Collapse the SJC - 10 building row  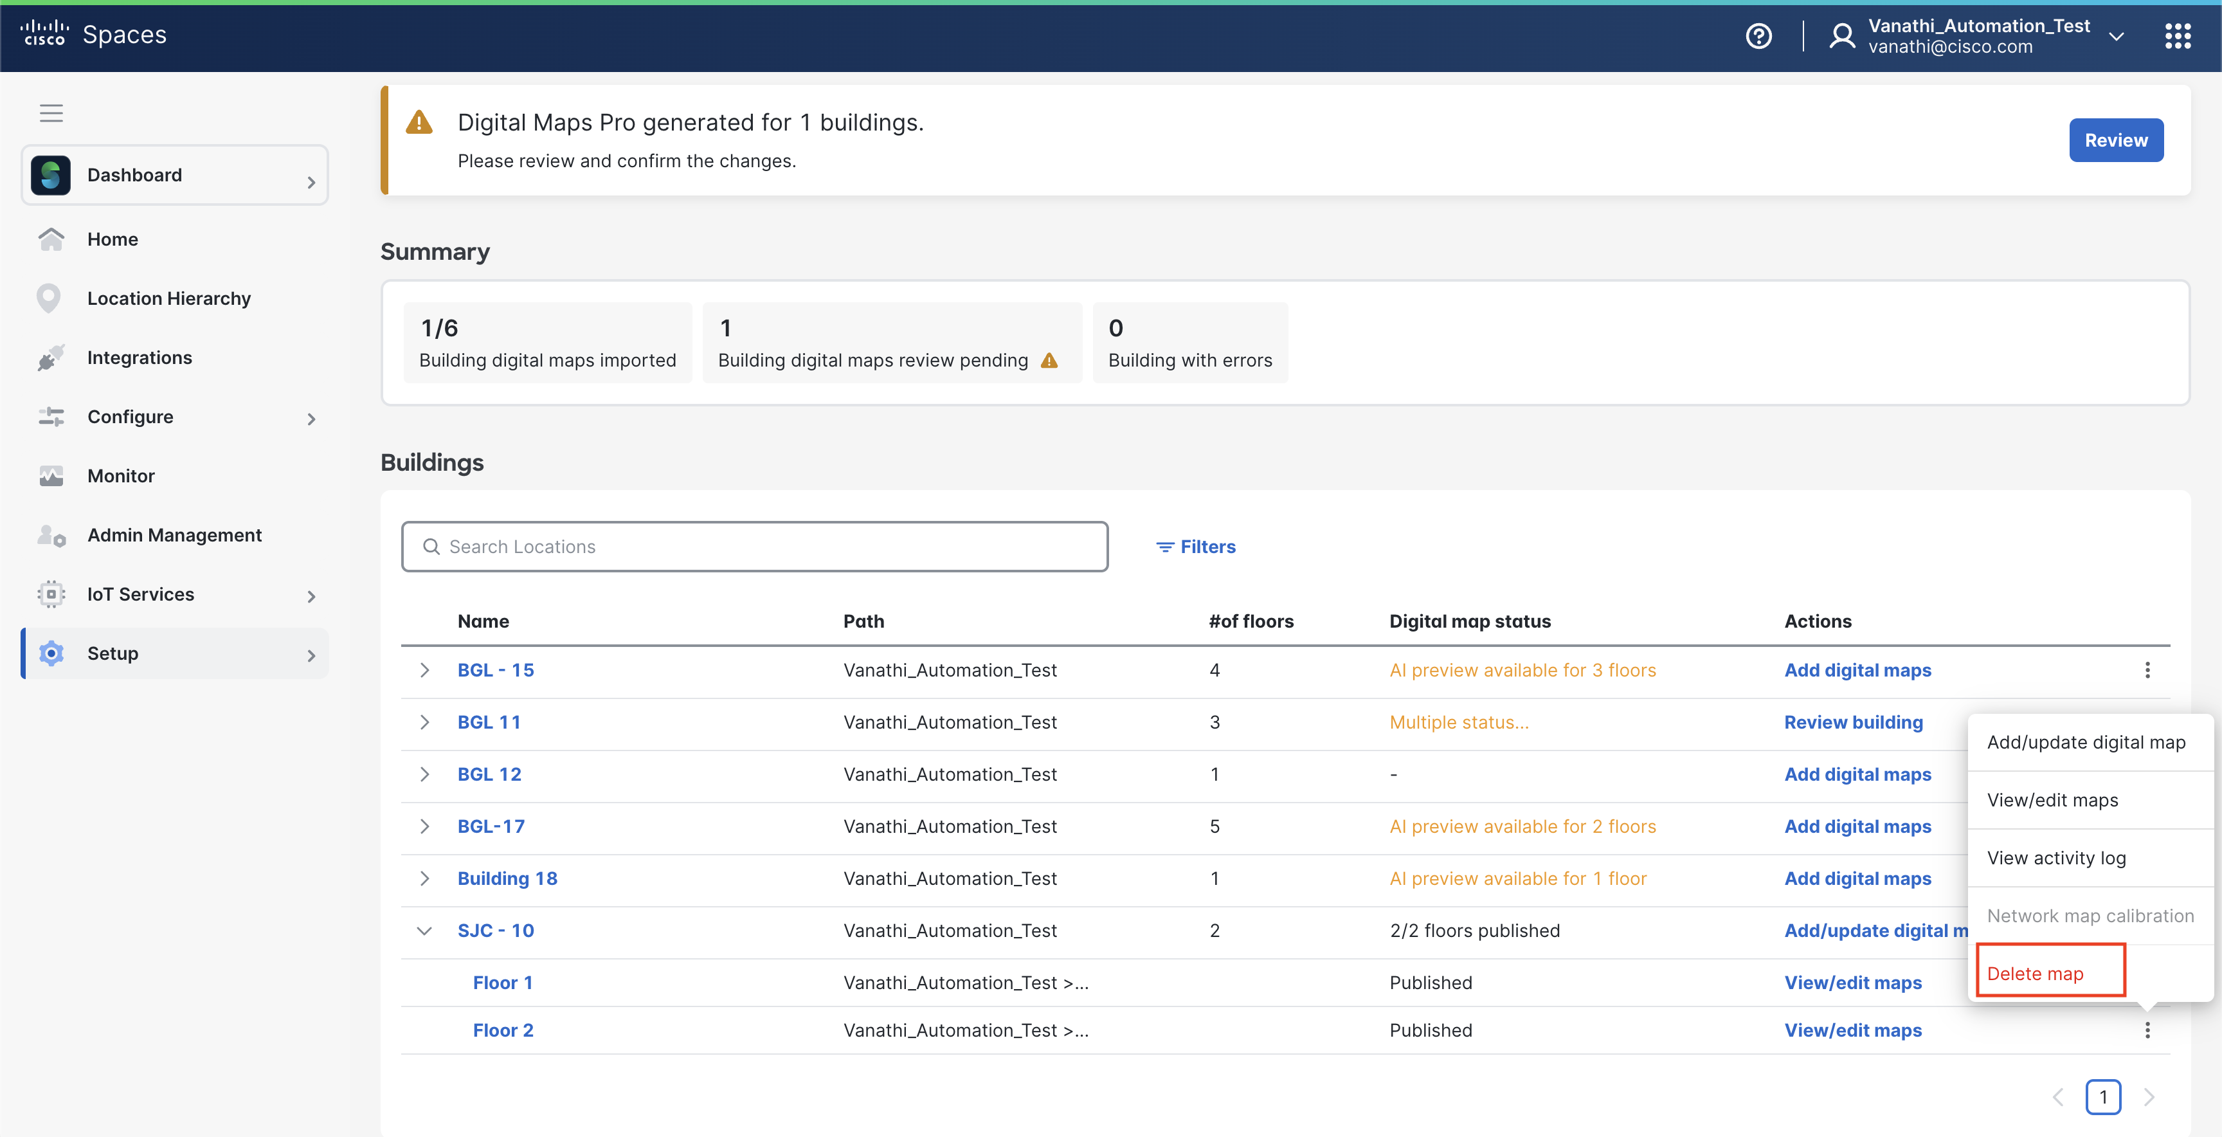pos(424,931)
